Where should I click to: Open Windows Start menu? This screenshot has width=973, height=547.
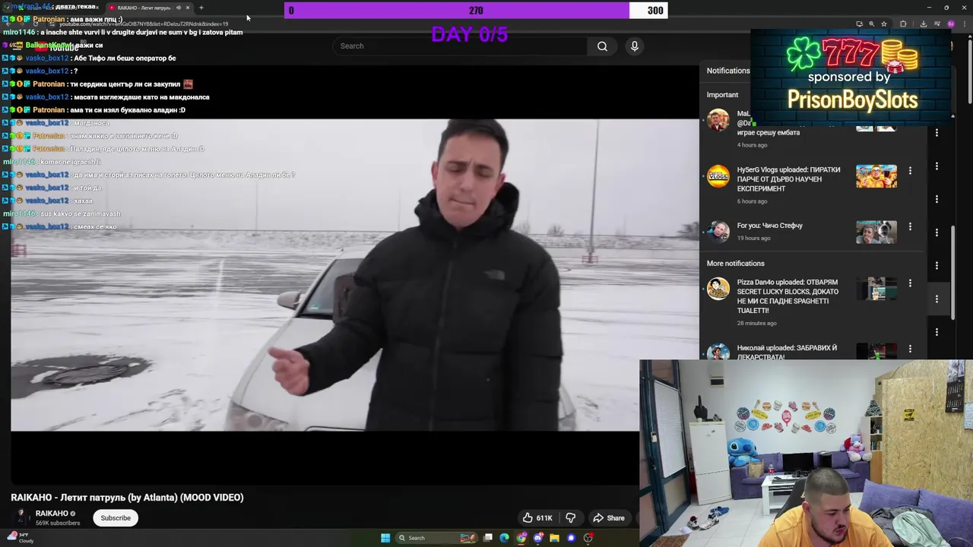pyautogui.click(x=385, y=538)
